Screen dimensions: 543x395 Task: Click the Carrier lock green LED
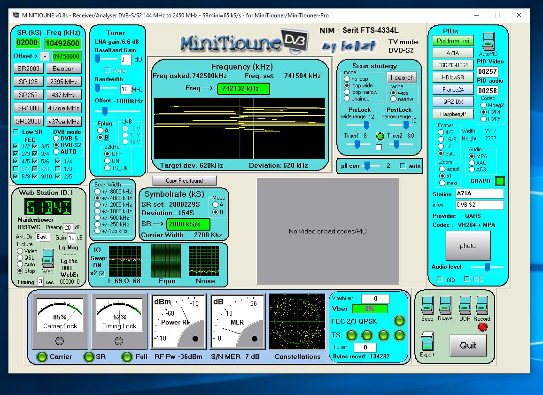42,356
